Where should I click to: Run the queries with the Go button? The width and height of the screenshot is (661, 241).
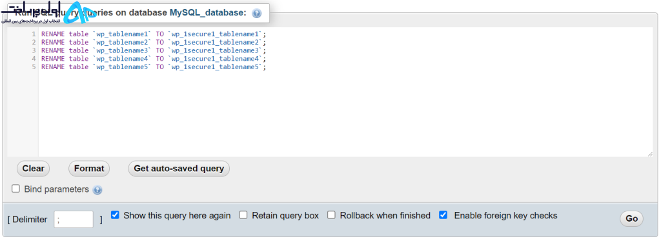(x=631, y=218)
